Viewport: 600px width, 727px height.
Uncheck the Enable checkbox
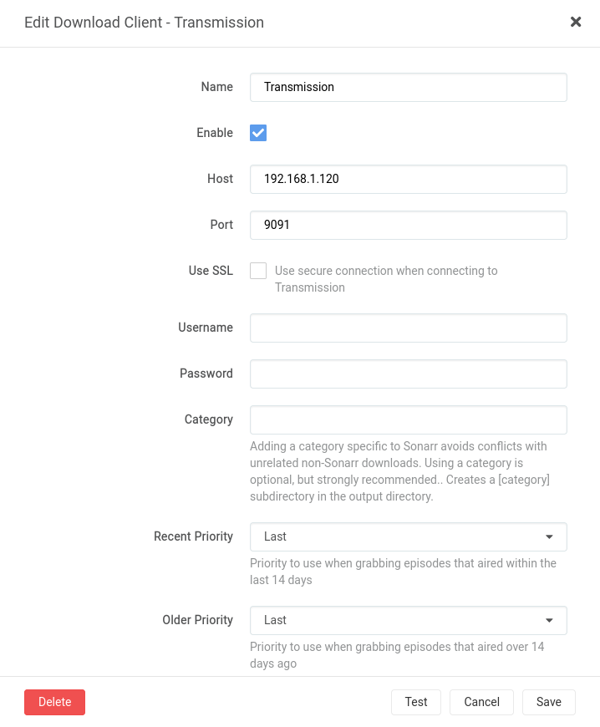258,133
